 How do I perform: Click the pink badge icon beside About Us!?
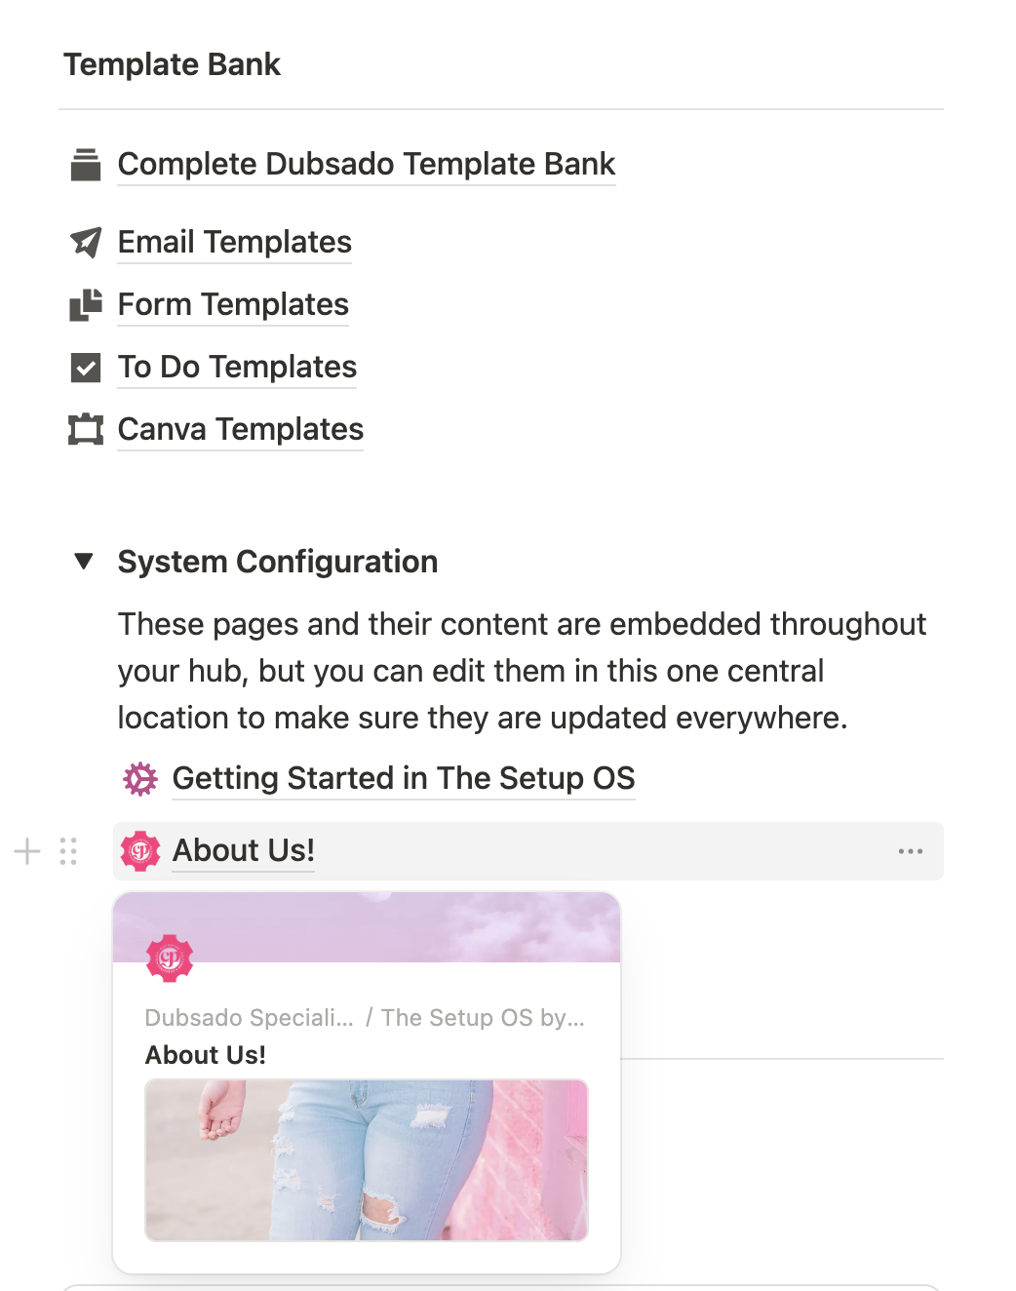point(140,851)
